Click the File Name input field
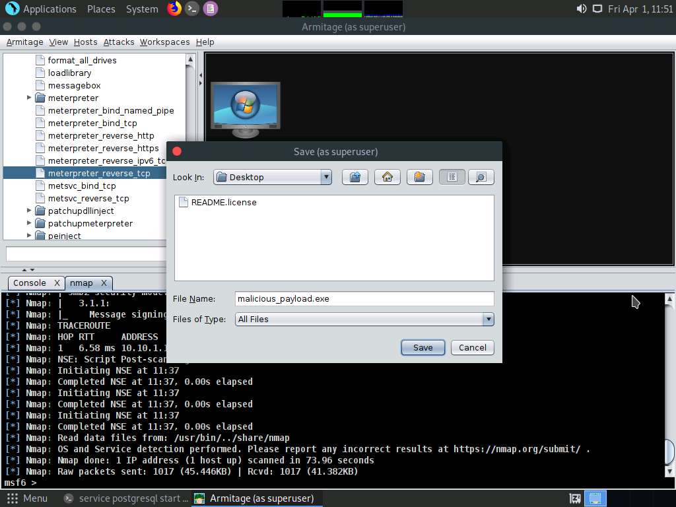 point(364,299)
